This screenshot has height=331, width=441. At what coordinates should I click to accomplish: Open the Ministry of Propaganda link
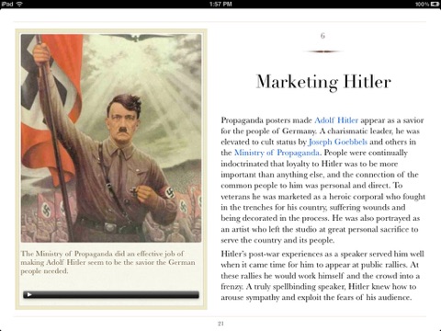click(277, 153)
